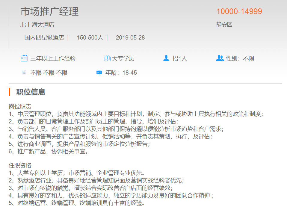The width and height of the screenshot is (287, 216).
Task: Click the 任职资格 subheading
Action: click(20, 165)
